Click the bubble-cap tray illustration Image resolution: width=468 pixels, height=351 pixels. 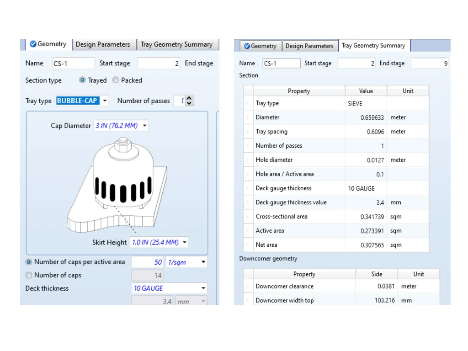pyautogui.click(x=117, y=185)
